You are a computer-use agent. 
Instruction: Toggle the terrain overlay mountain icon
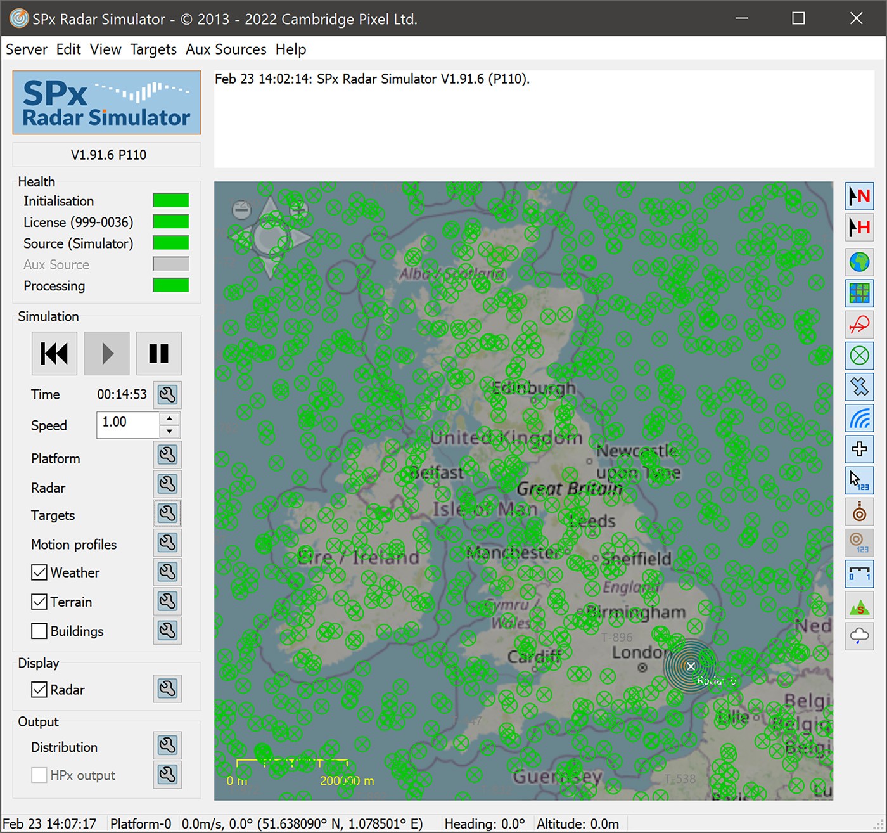[x=859, y=605]
